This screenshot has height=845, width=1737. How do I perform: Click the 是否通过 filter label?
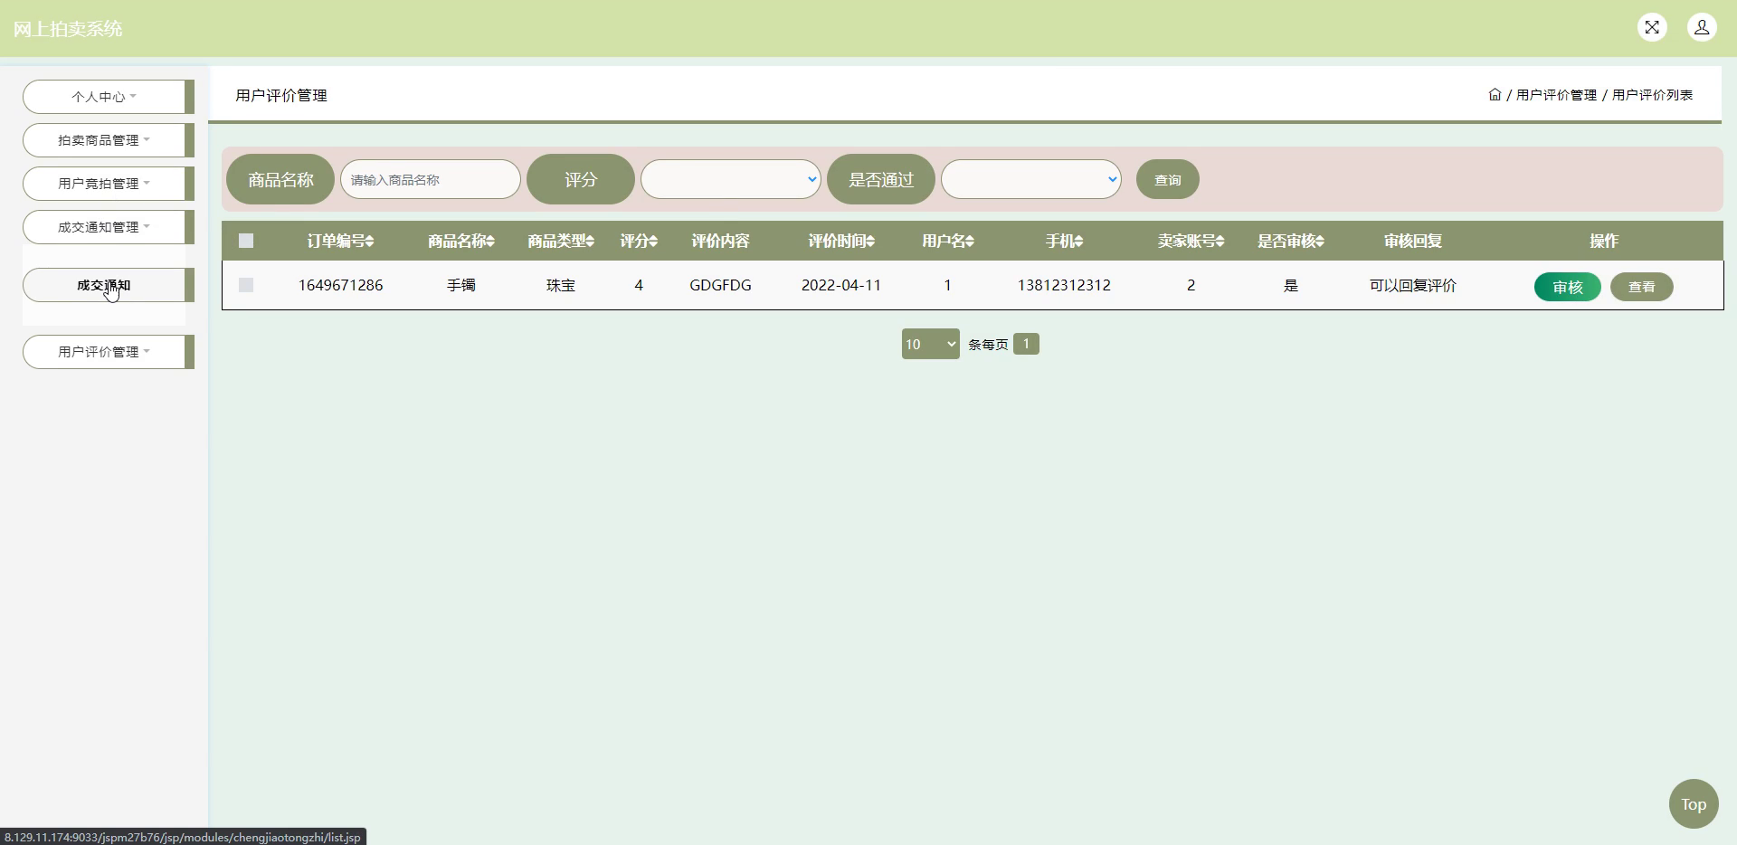click(881, 179)
